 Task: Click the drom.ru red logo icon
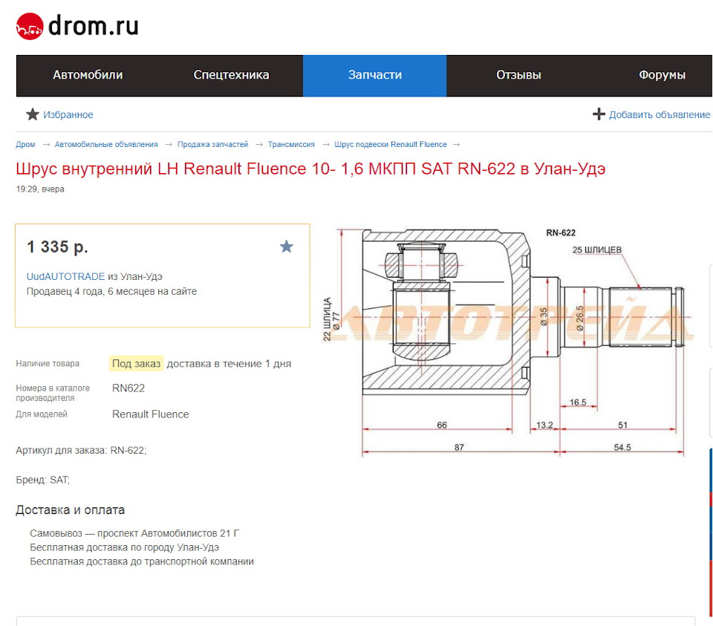(x=30, y=27)
